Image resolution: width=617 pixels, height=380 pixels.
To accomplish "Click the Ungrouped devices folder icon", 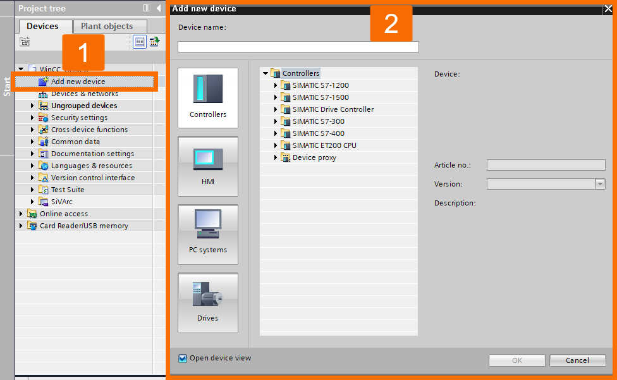I will [43, 106].
